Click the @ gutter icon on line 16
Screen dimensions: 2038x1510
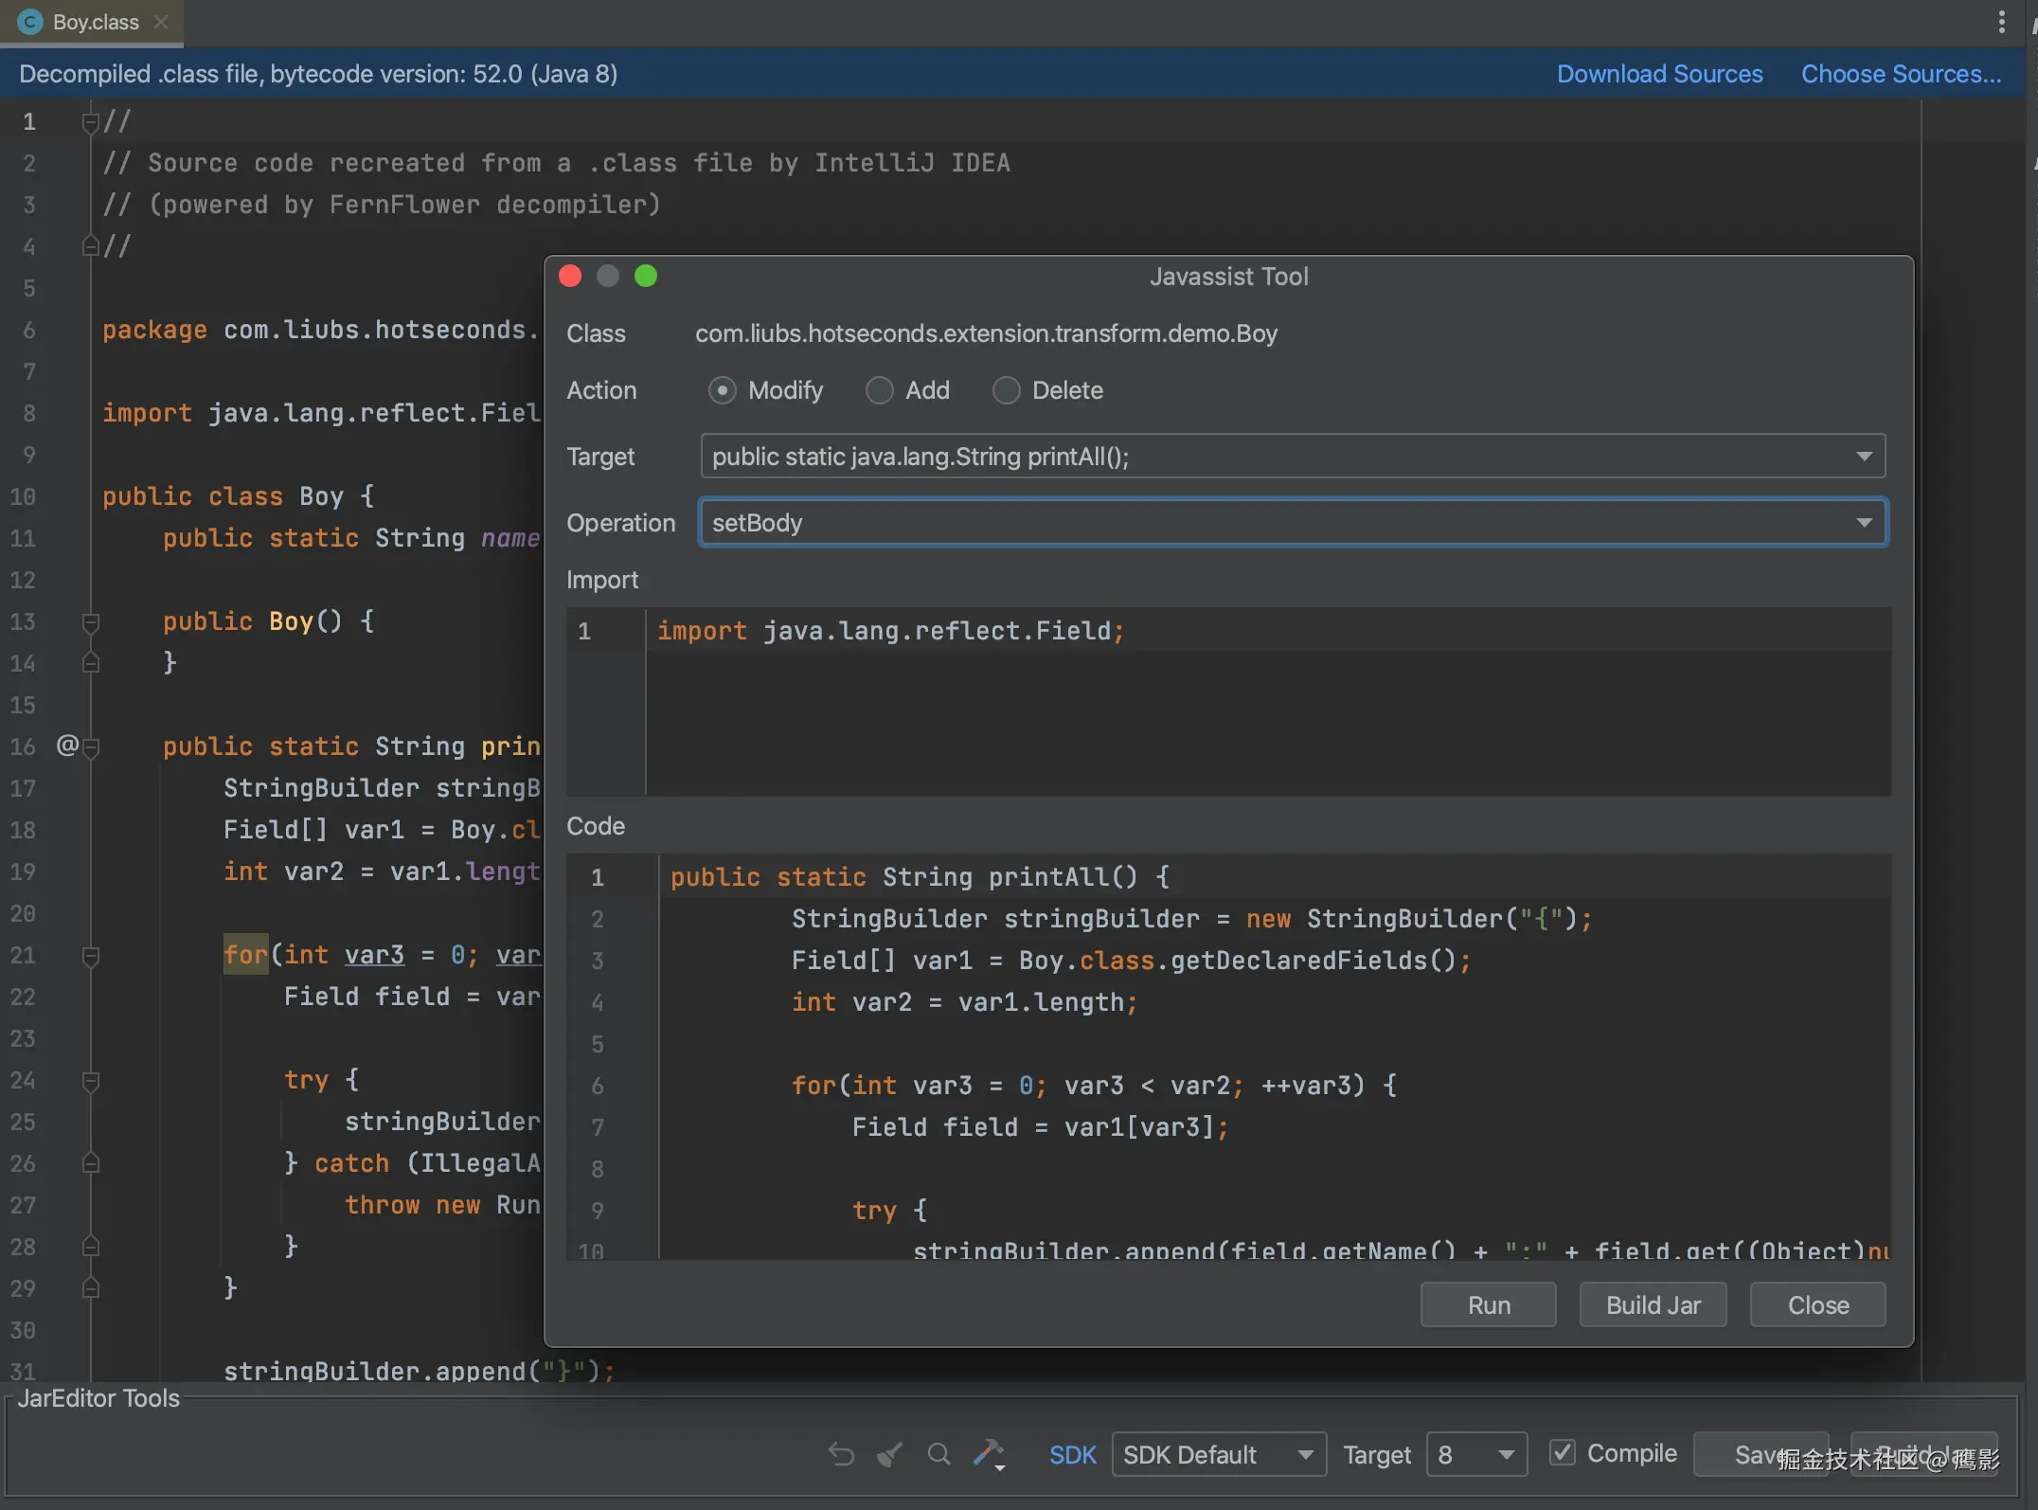(x=67, y=746)
